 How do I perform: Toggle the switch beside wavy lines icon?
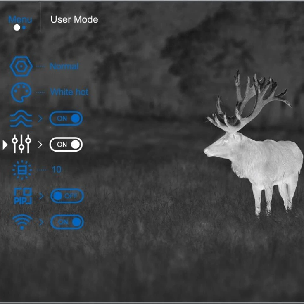pyautogui.click(x=66, y=119)
